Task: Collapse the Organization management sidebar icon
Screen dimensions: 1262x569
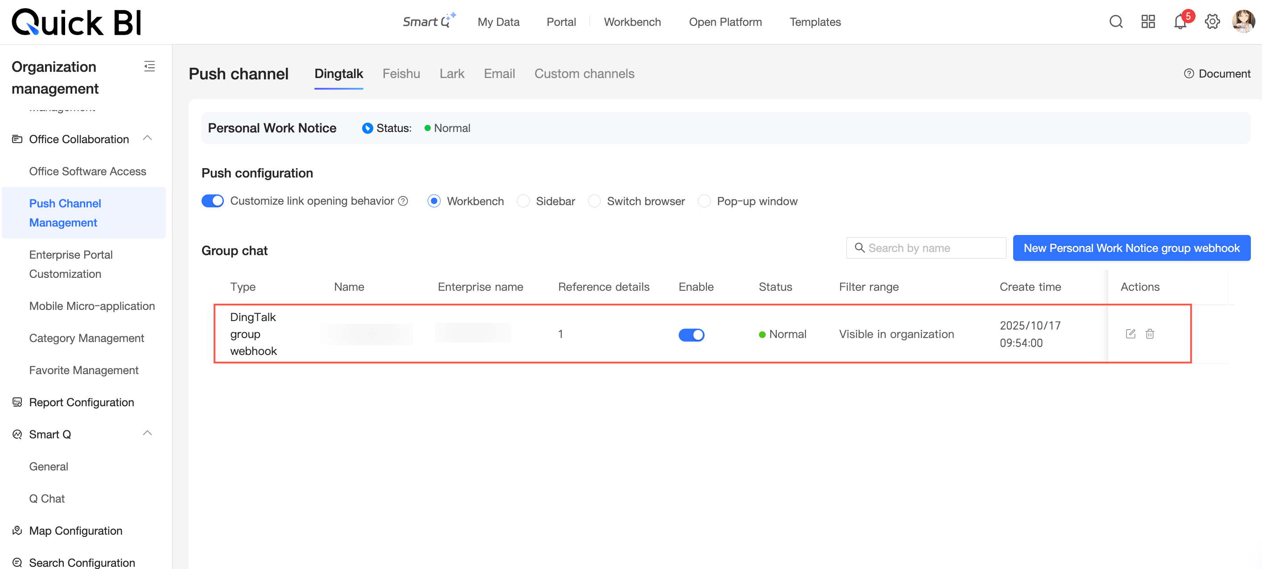Action: 149,66
